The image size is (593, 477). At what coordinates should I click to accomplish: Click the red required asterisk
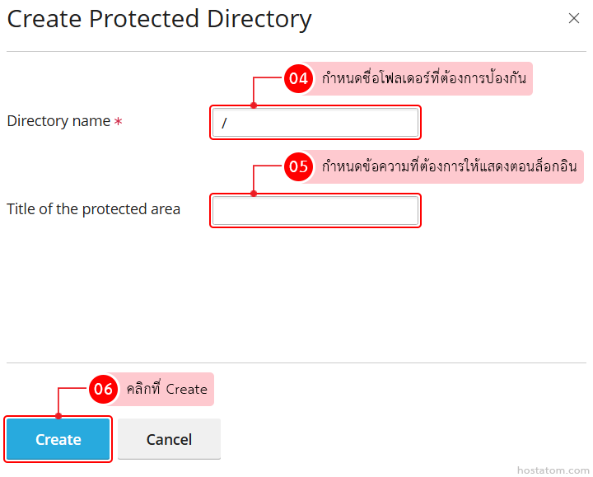(x=118, y=122)
